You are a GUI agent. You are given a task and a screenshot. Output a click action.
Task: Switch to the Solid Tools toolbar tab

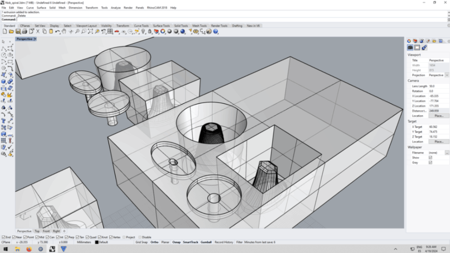[x=181, y=26]
